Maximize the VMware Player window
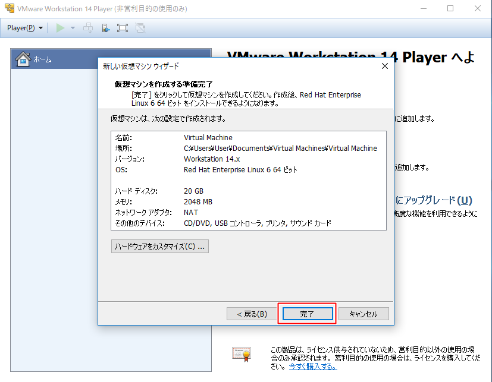 click(450, 8)
